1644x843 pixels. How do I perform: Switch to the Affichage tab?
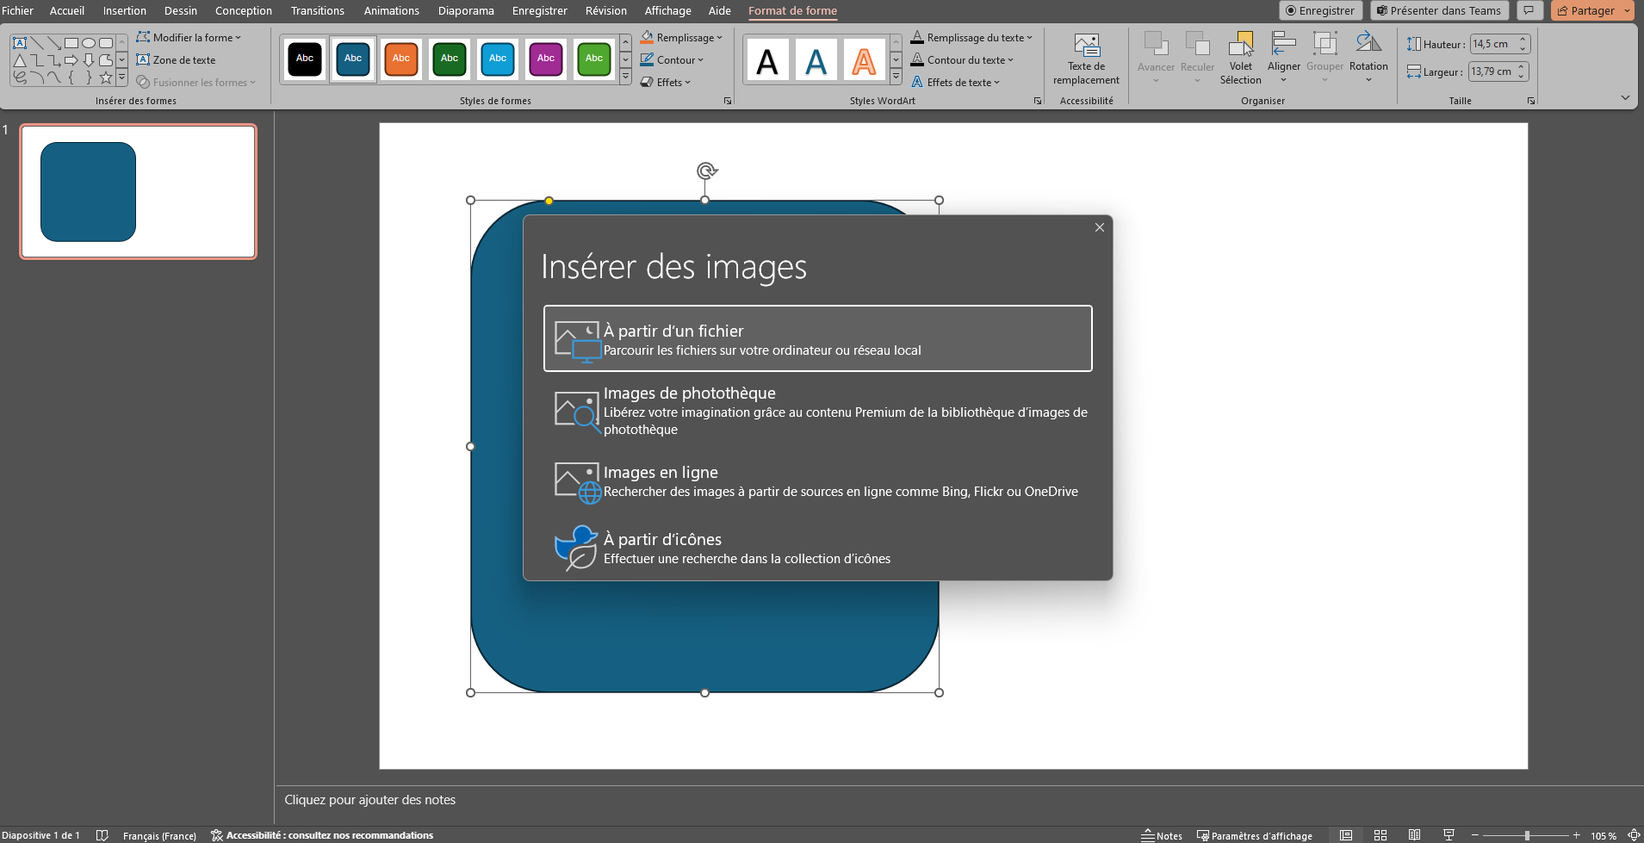click(668, 10)
